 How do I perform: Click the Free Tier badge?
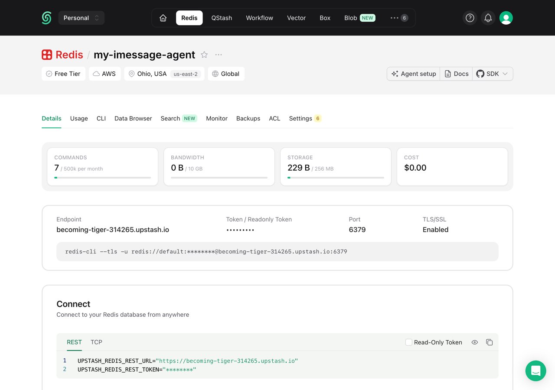click(63, 74)
